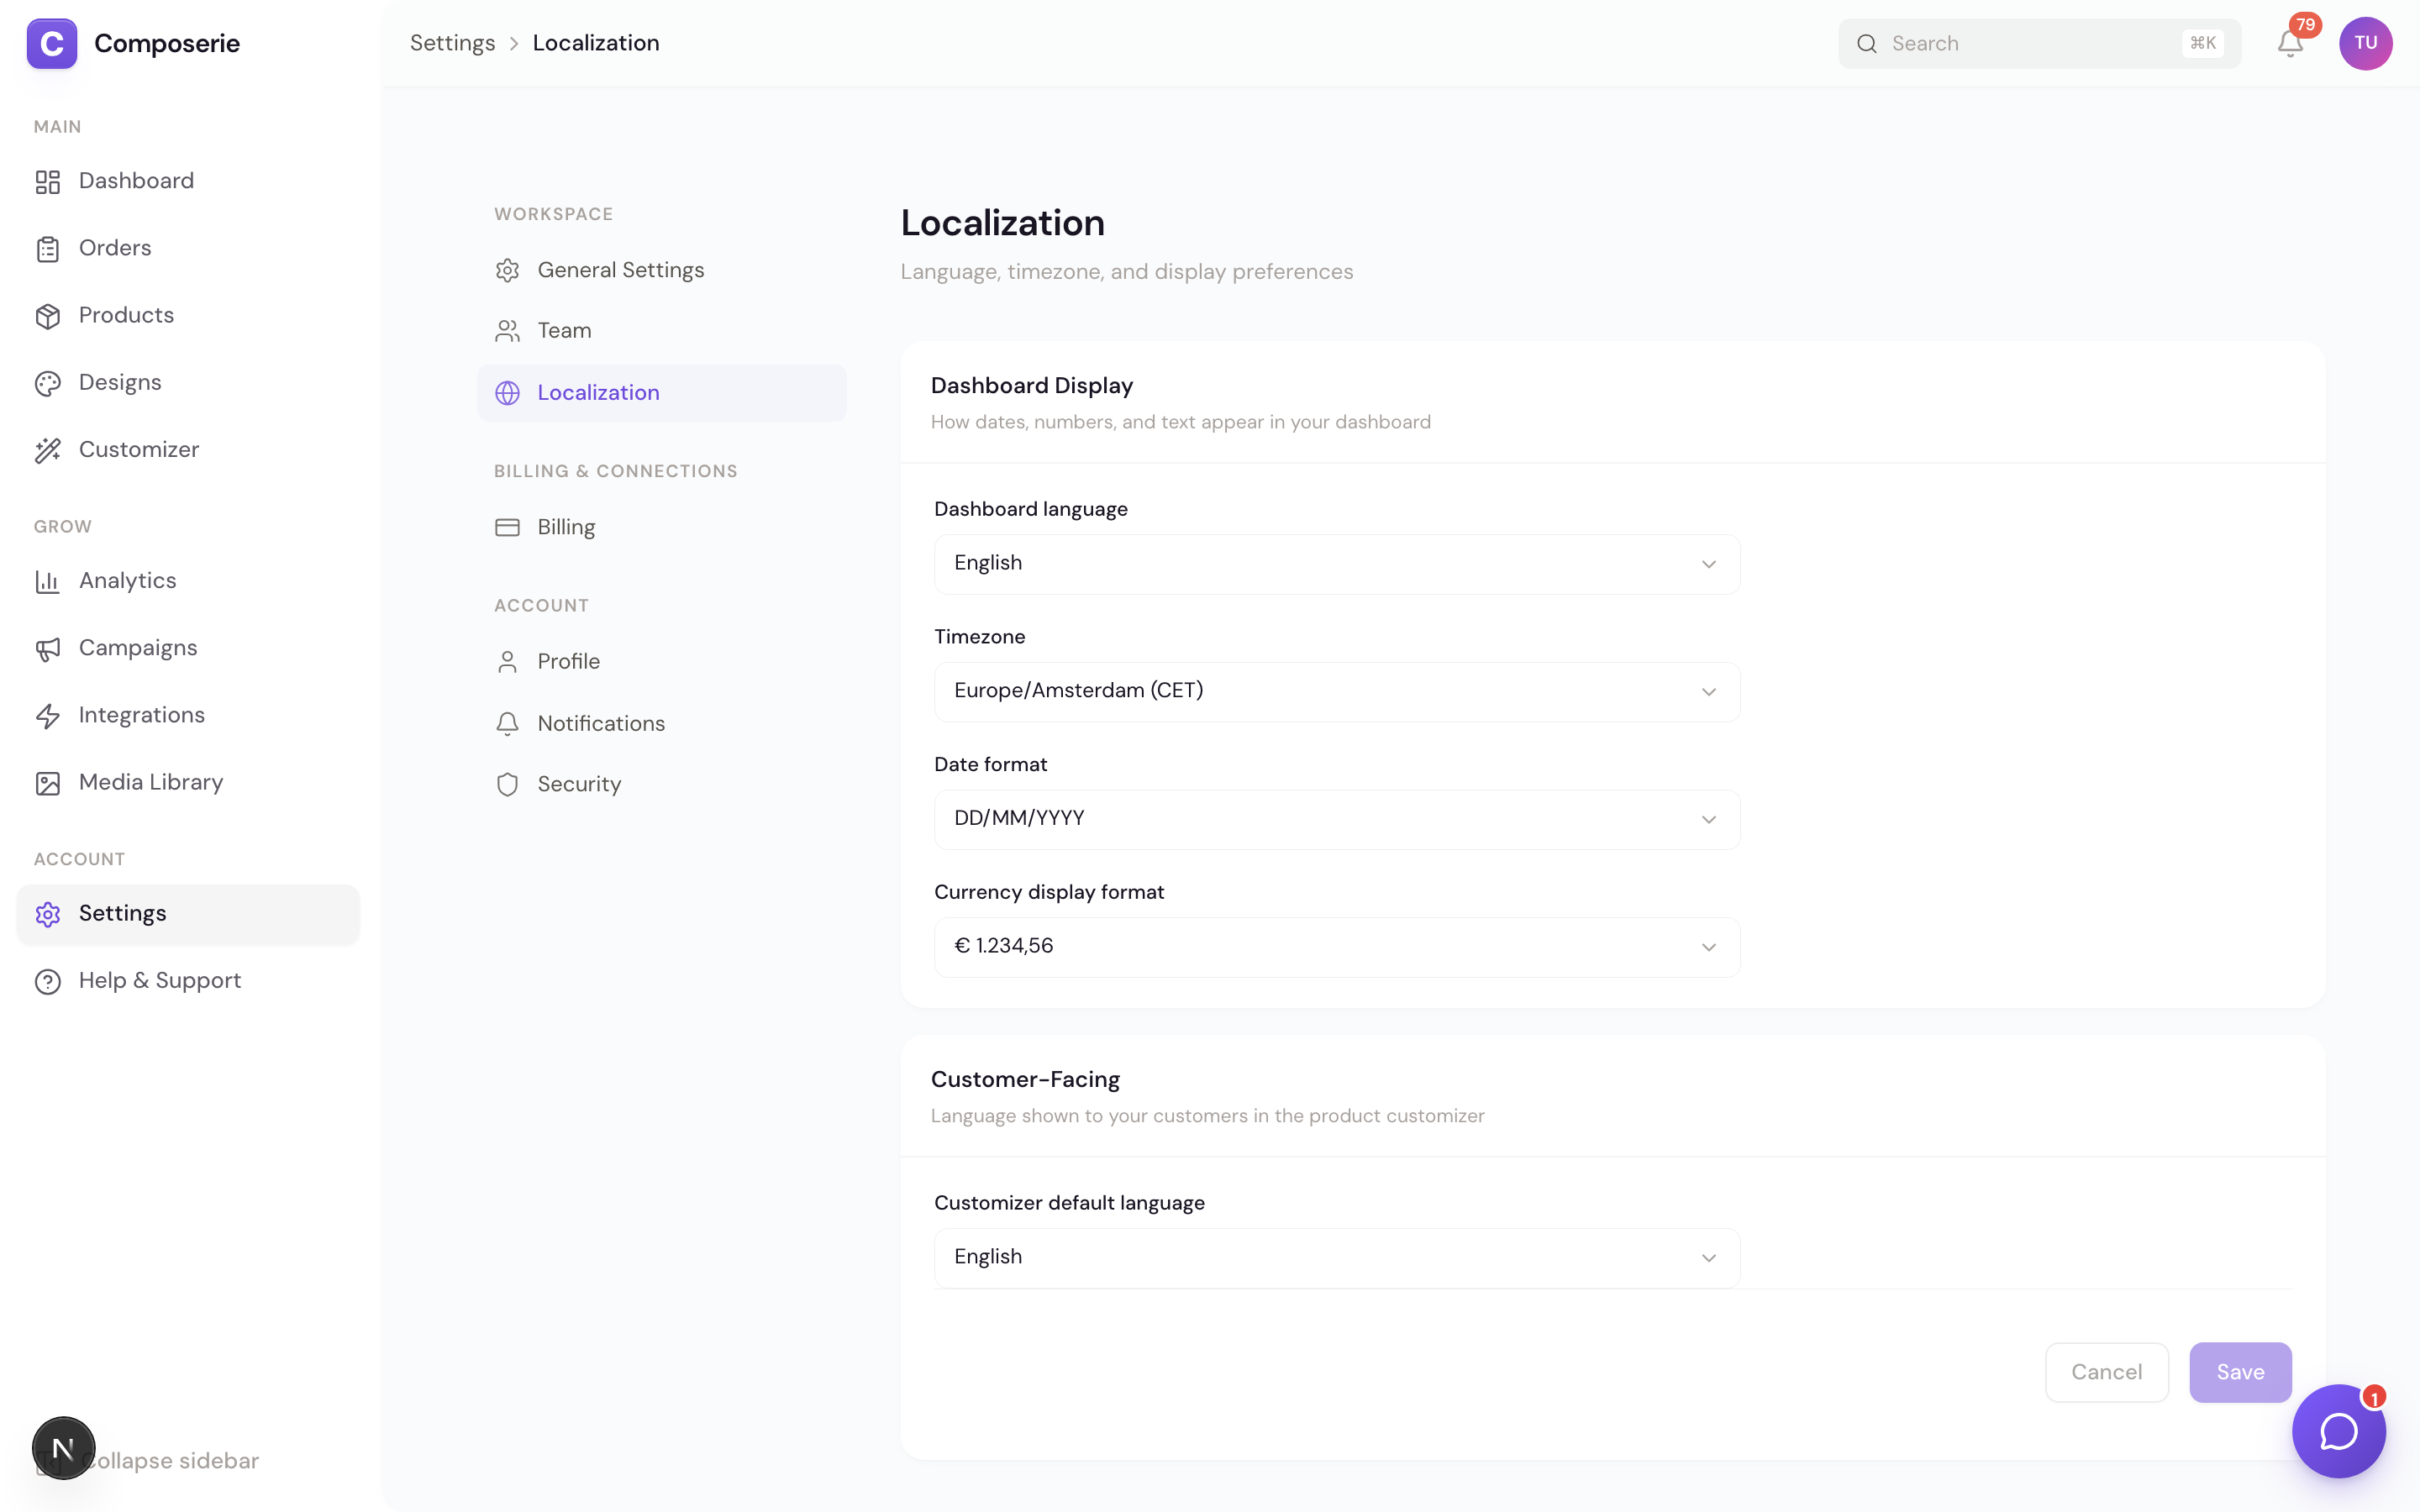Open Dashboard via its grid icon
This screenshot has height=1512, width=2420.
[48, 181]
